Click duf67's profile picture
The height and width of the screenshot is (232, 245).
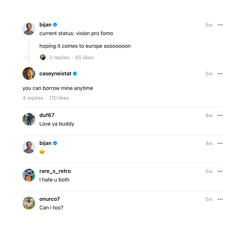tap(29, 119)
